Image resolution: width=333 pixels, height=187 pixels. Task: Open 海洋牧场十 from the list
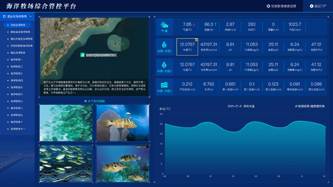16,122
